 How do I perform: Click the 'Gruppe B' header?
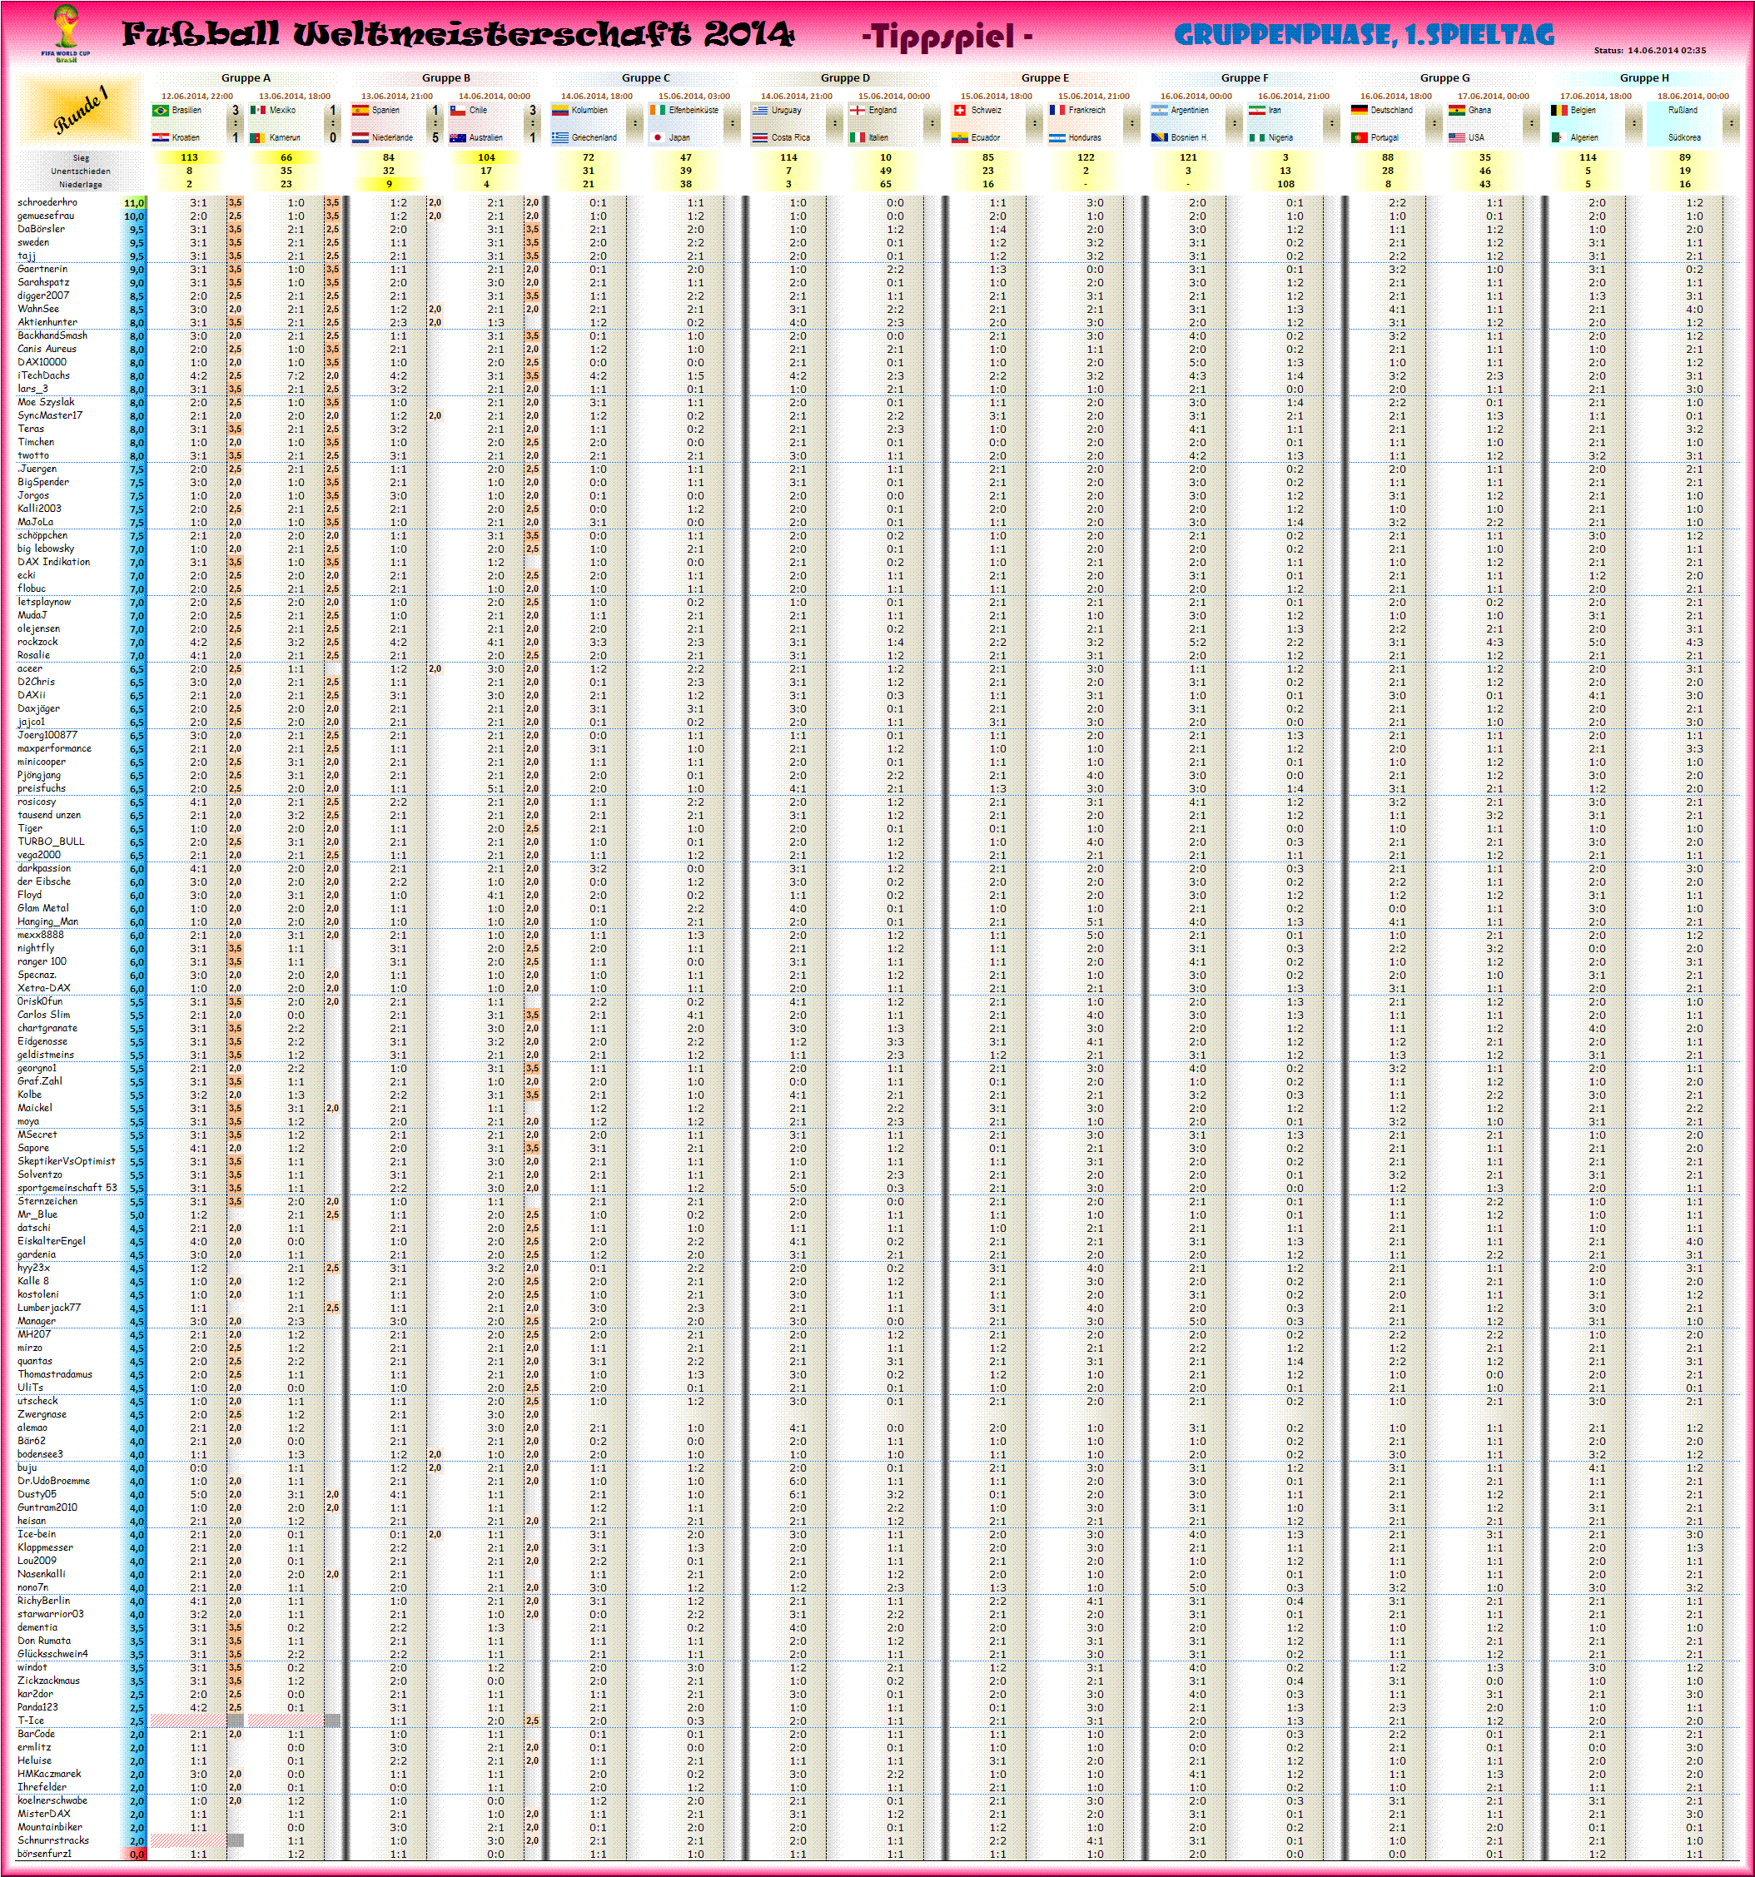[x=446, y=78]
